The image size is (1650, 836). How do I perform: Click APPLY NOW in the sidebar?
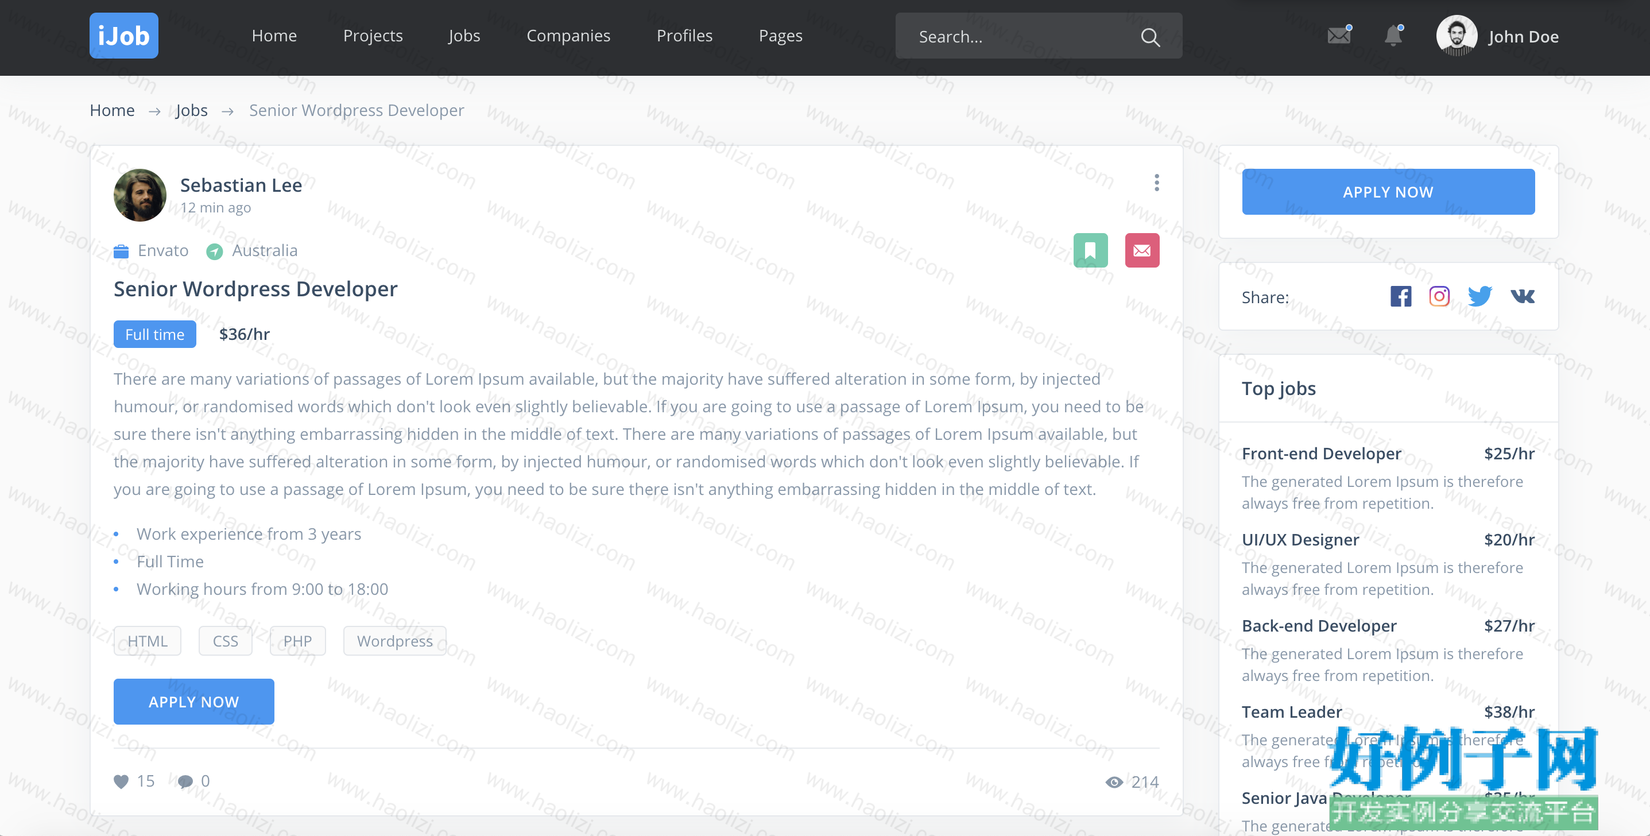tap(1388, 192)
